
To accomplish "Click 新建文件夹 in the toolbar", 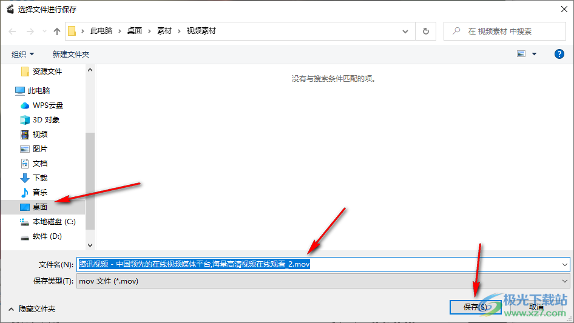I will (70, 55).
